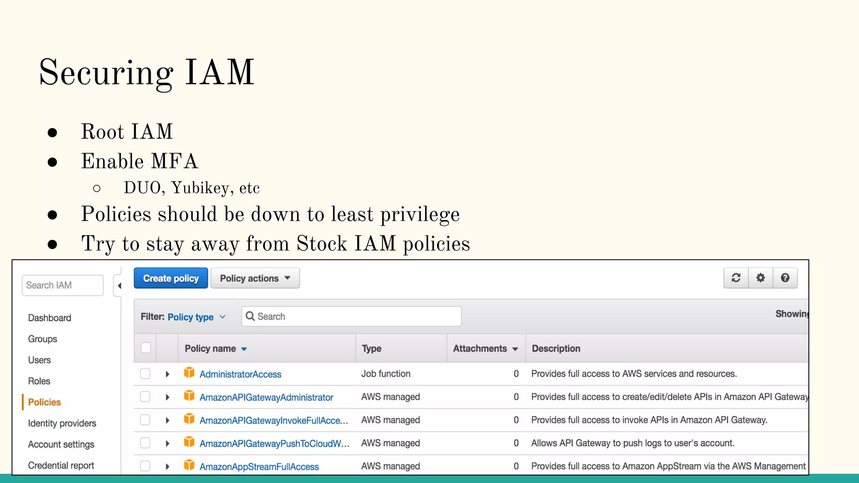Expand the AmazonAPIGatewayInvokeFullAcce... row details

coord(167,420)
